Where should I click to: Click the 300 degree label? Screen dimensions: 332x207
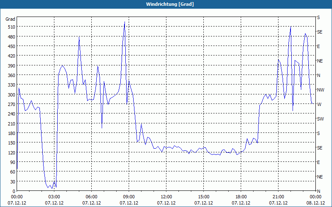pos(12,95)
